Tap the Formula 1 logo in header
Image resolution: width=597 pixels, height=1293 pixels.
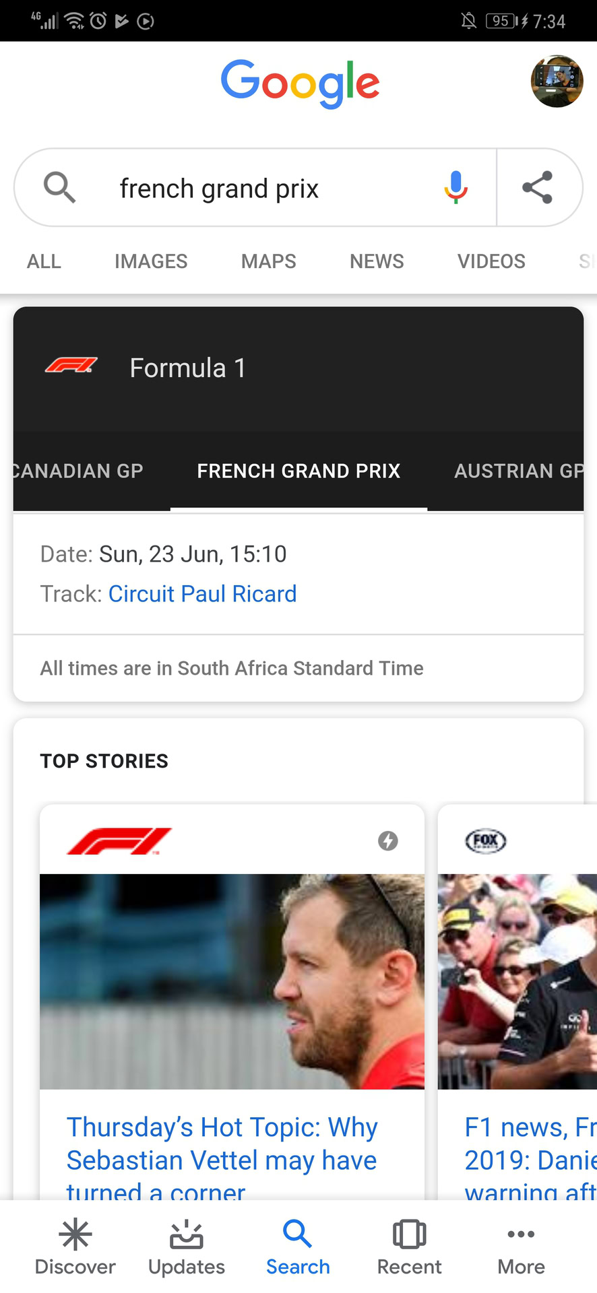pos(71,366)
